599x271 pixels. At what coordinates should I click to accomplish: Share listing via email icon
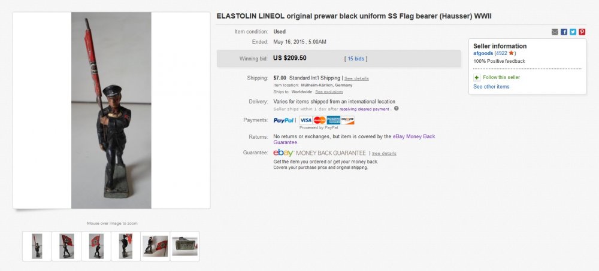pos(555,32)
